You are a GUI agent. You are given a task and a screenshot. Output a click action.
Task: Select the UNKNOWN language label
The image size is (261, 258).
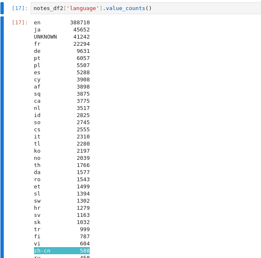coord(45,37)
